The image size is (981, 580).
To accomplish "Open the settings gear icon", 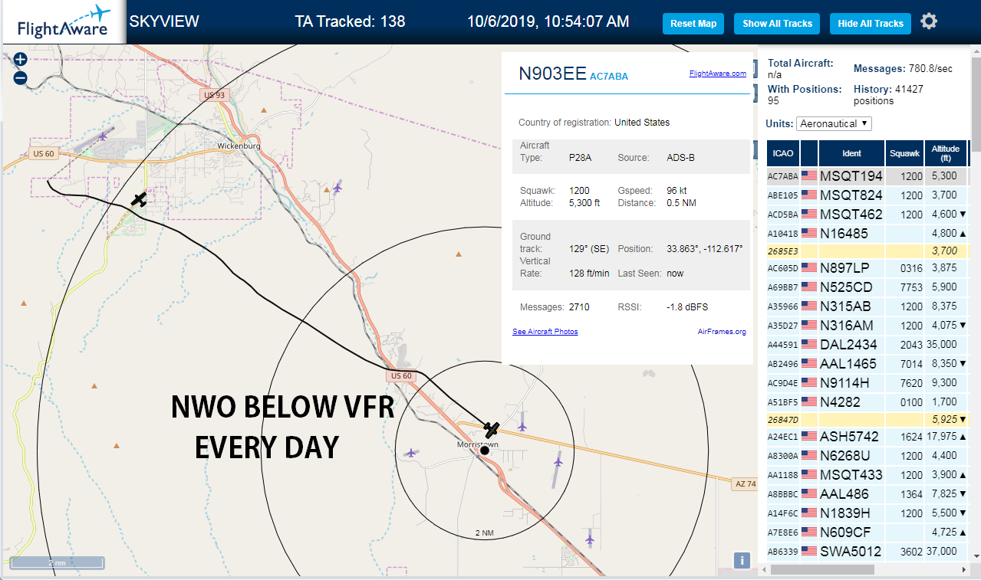I will click(929, 21).
